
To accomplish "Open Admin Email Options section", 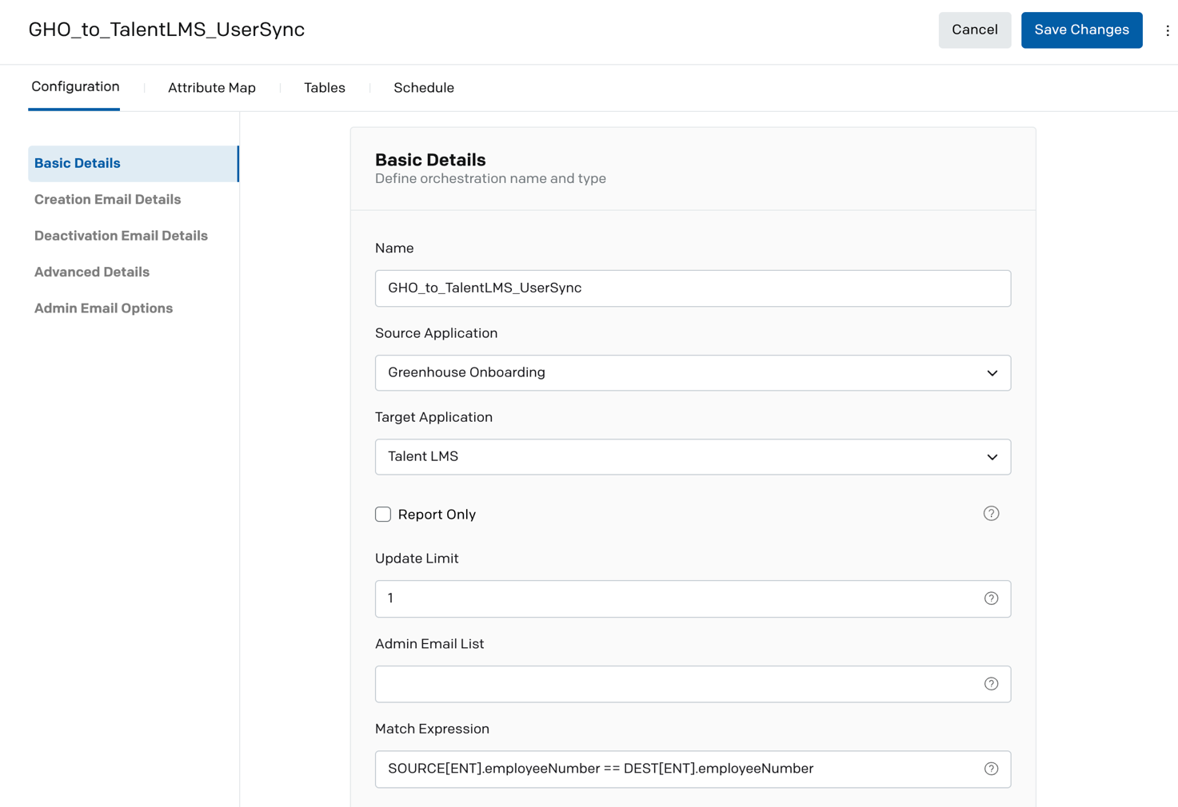I will point(103,308).
